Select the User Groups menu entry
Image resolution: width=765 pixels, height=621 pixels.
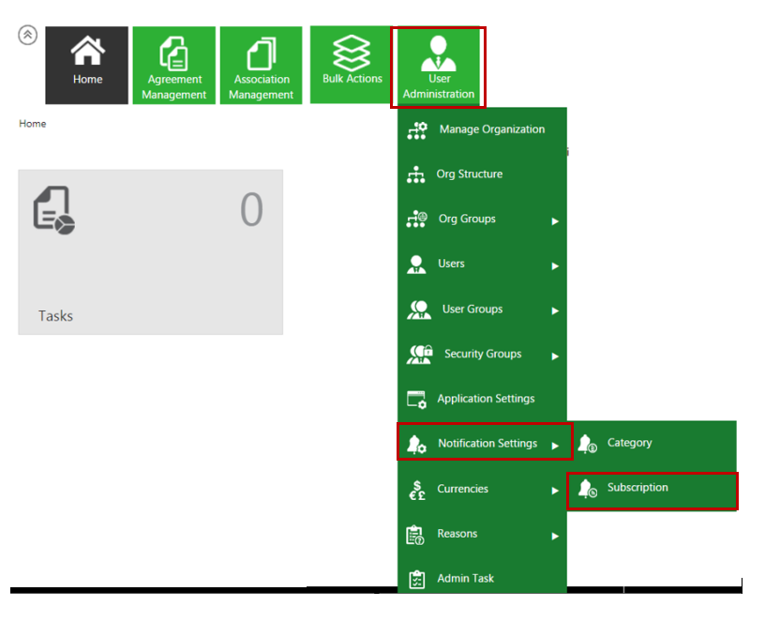tap(472, 310)
